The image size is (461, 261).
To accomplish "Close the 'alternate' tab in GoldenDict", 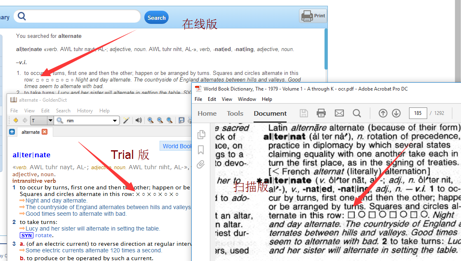I will click(x=45, y=132).
